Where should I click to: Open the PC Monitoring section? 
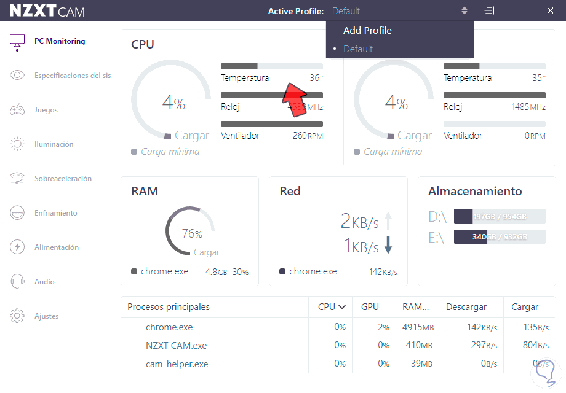[60, 41]
